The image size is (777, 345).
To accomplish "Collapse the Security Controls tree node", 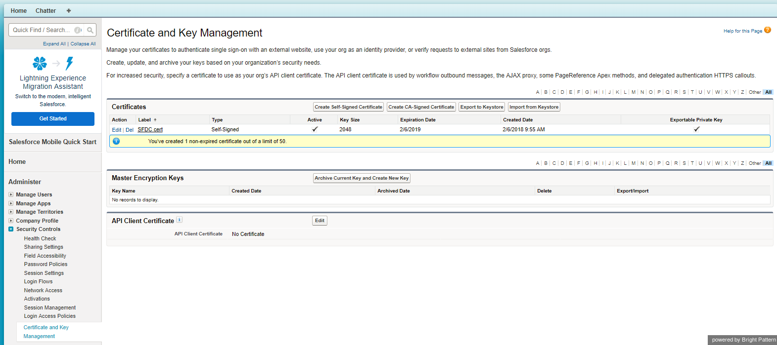I will point(11,229).
